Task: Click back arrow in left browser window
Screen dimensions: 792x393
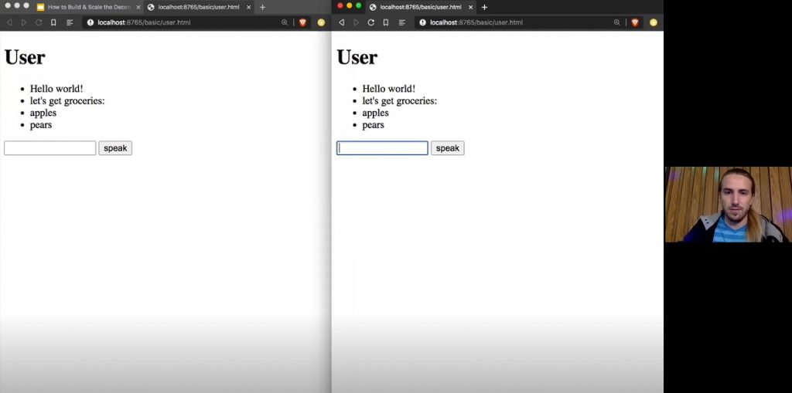Action: click(x=9, y=22)
